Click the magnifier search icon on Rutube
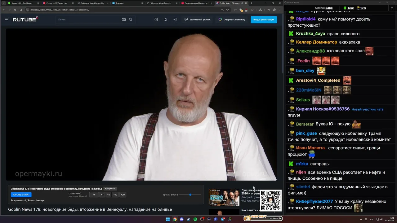The width and height of the screenshot is (397, 223). (131, 20)
